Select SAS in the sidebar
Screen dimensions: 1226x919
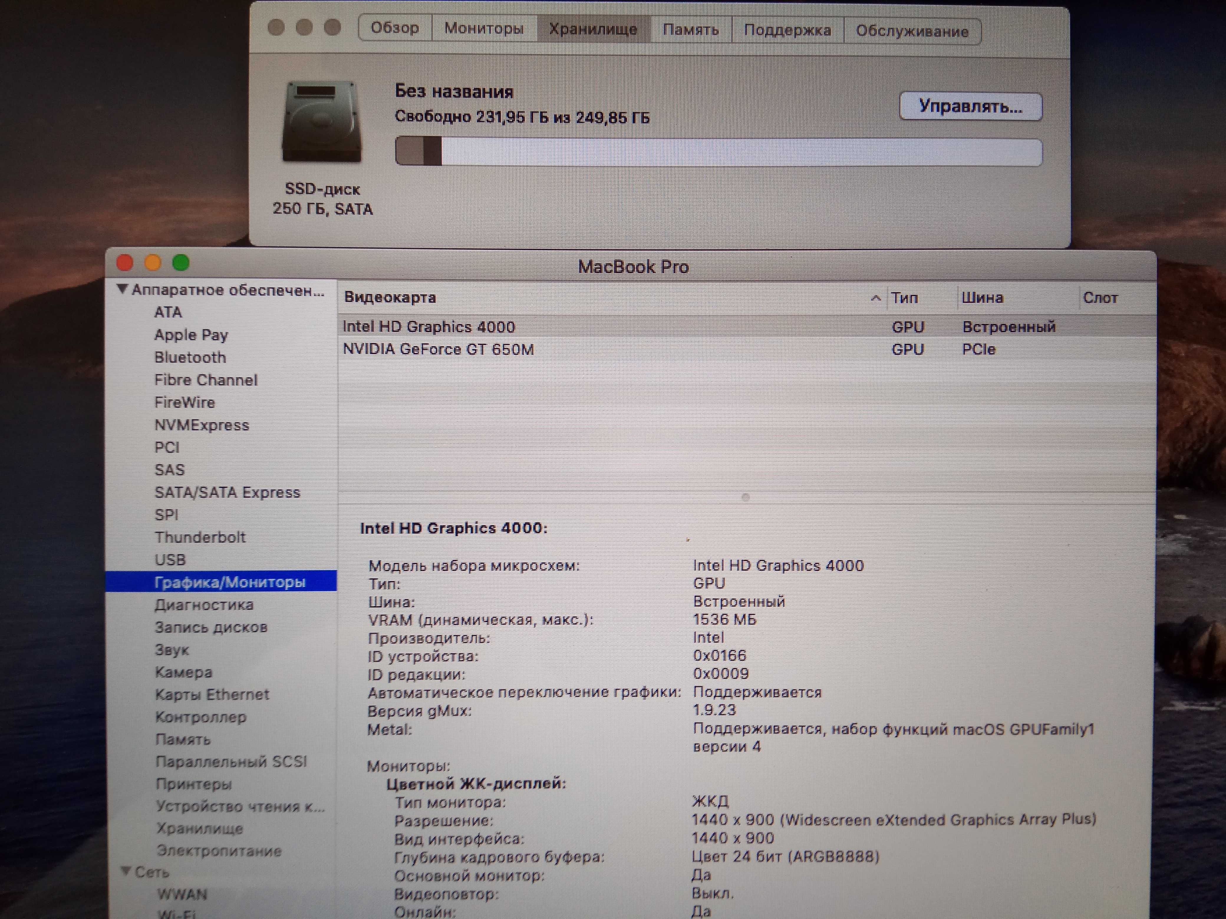pyautogui.click(x=169, y=470)
